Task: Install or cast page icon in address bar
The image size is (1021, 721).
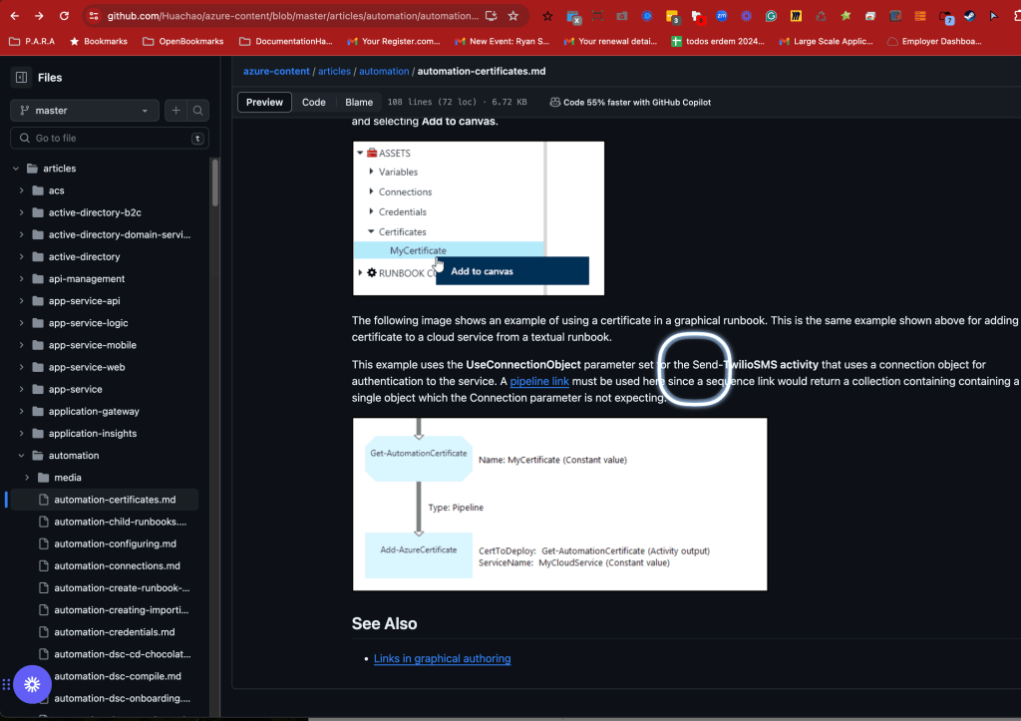Action: 491,16
